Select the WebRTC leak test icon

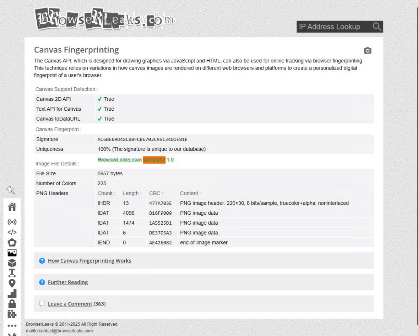(x=12, y=222)
